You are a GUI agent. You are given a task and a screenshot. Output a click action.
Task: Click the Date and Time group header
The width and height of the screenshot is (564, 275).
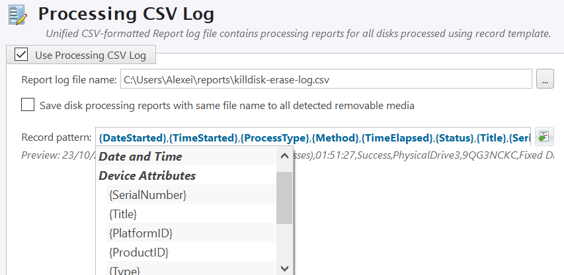click(140, 157)
